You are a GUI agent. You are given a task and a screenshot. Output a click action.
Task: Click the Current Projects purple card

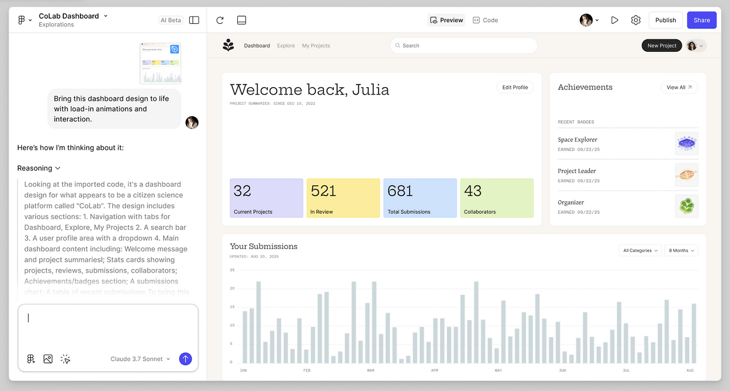pos(266,198)
